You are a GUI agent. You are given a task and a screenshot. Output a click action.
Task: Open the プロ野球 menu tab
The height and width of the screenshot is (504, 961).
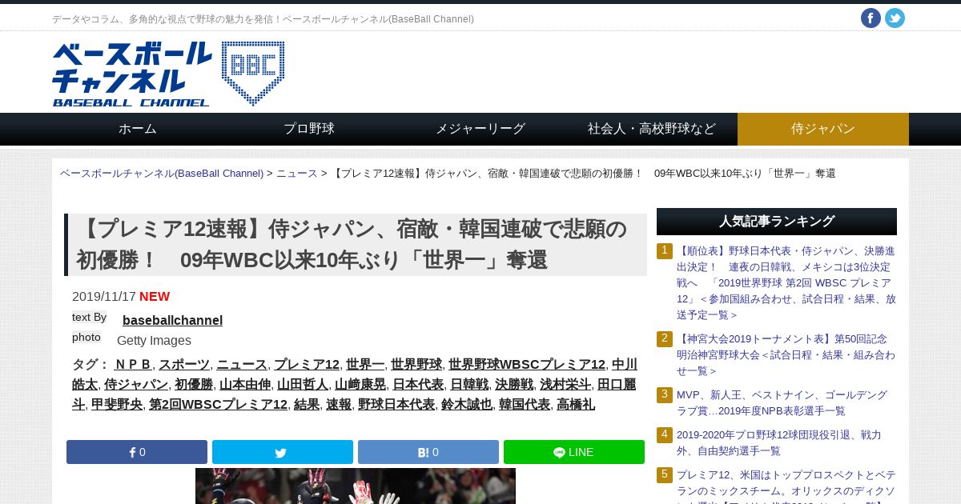point(309,129)
